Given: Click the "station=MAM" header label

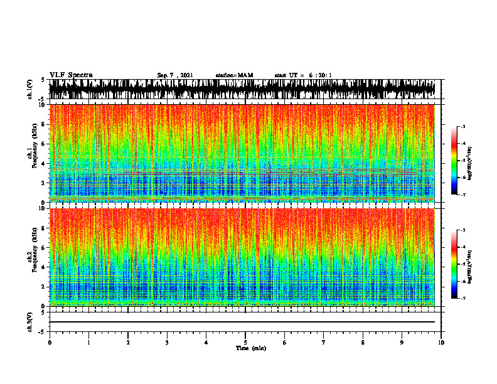Looking at the screenshot, I should tap(235, 75).
